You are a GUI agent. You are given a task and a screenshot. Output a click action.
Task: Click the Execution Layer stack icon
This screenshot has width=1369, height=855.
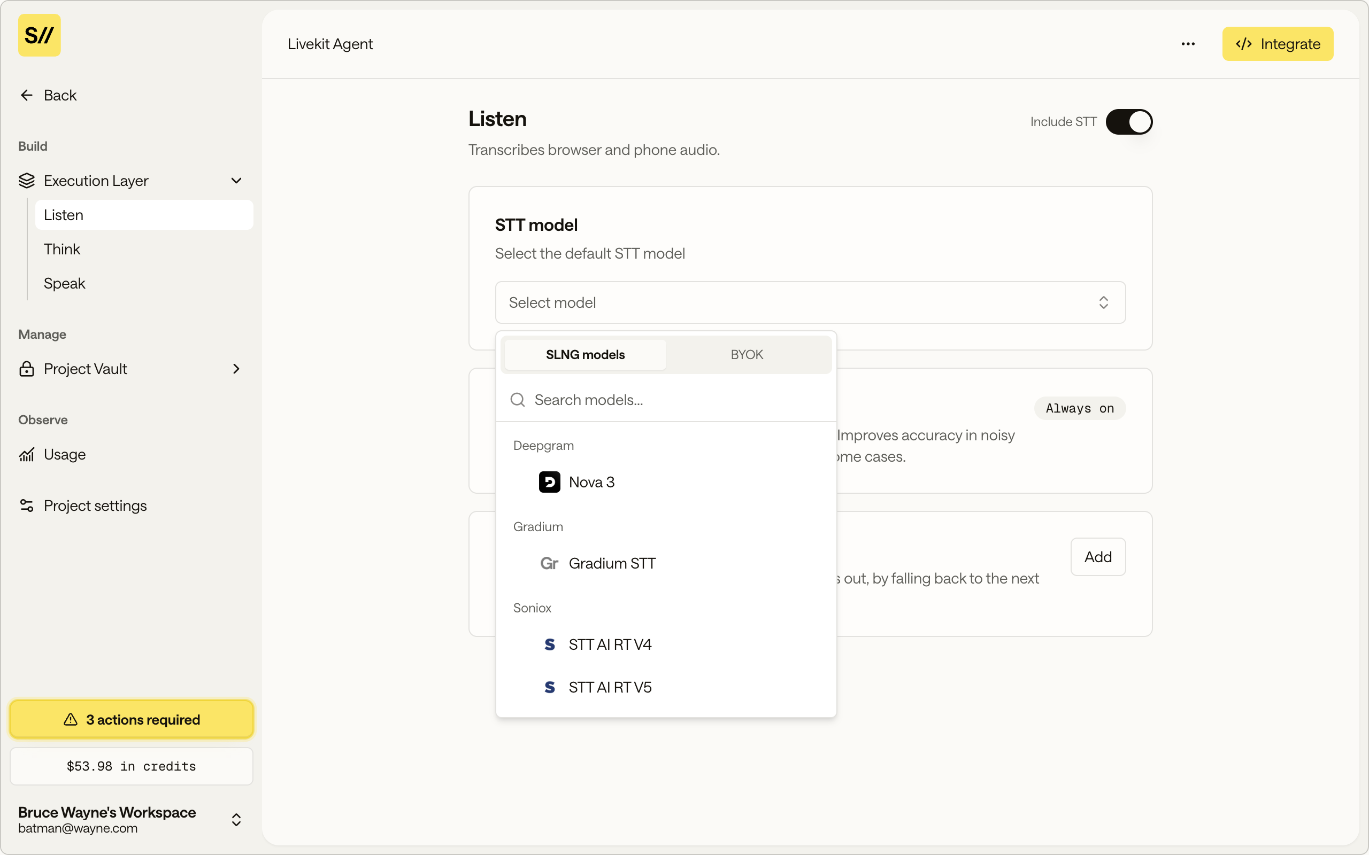(27, 181)
